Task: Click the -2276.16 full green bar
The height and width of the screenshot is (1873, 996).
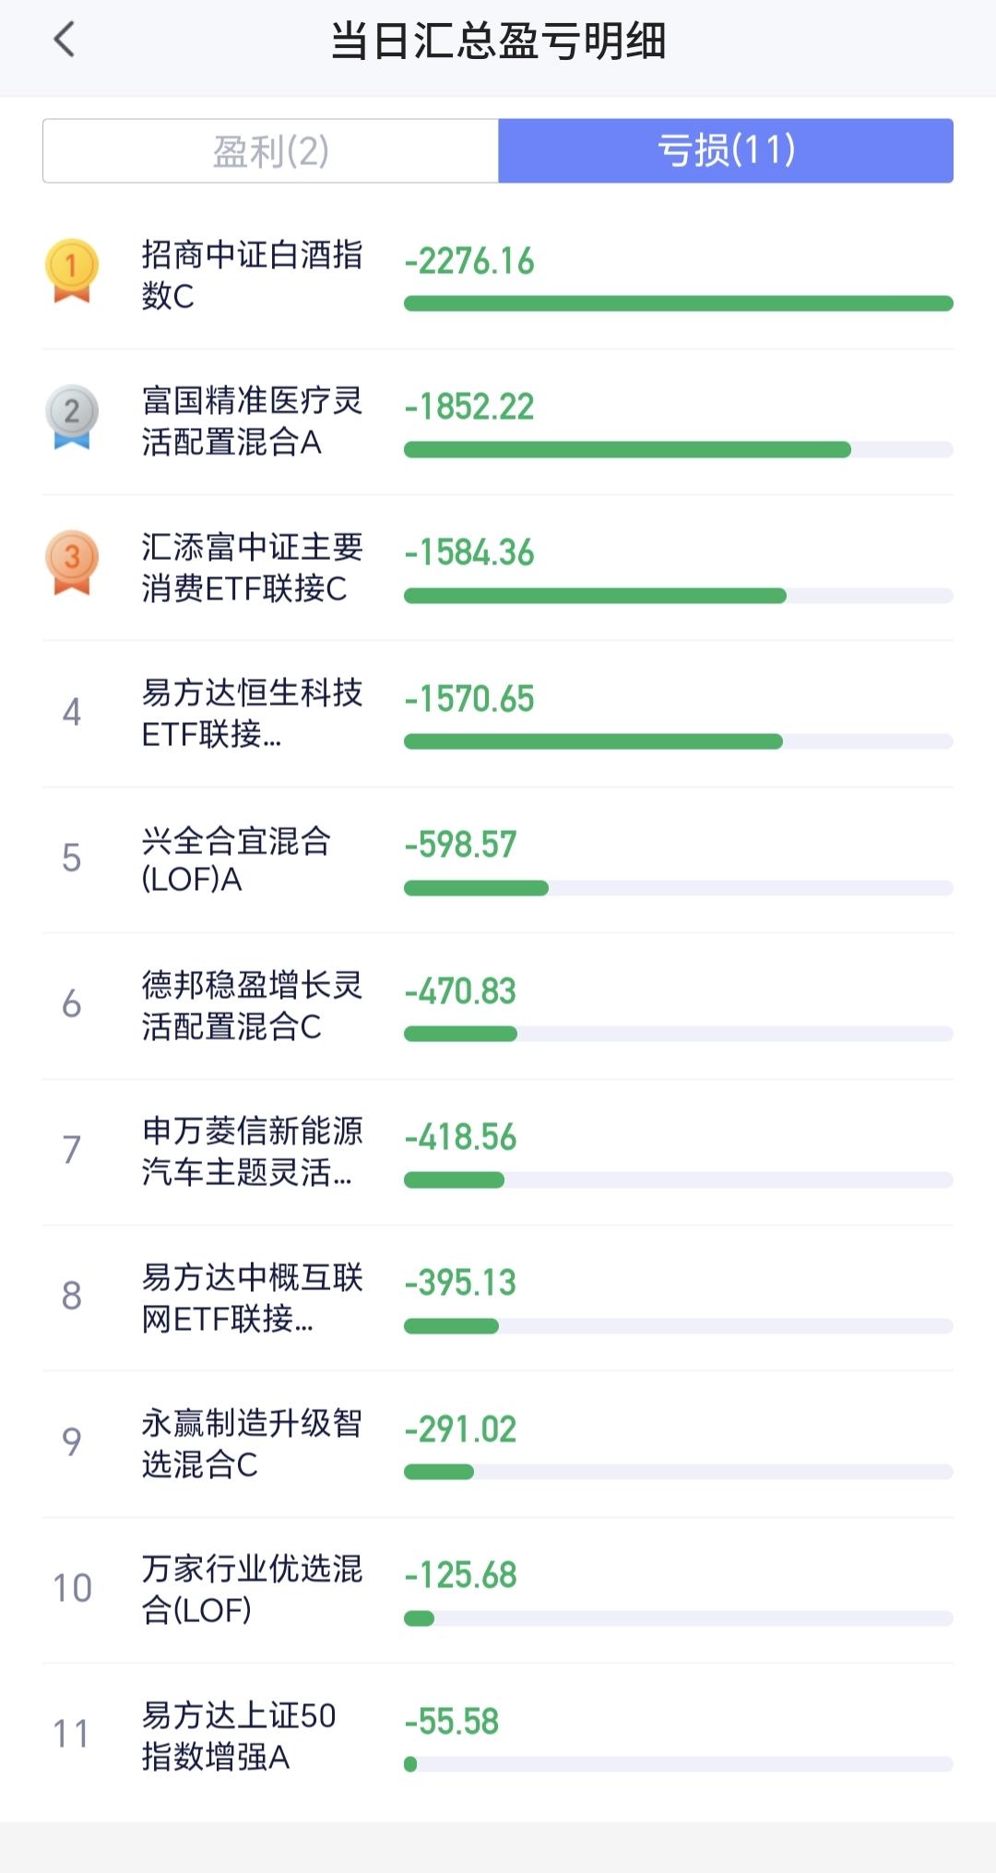Action: pyautogui.click(x=679, y=303)
